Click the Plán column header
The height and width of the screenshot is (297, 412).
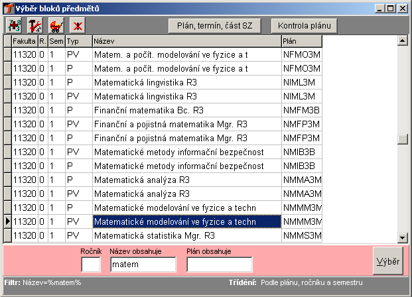(x=301, y=41)
